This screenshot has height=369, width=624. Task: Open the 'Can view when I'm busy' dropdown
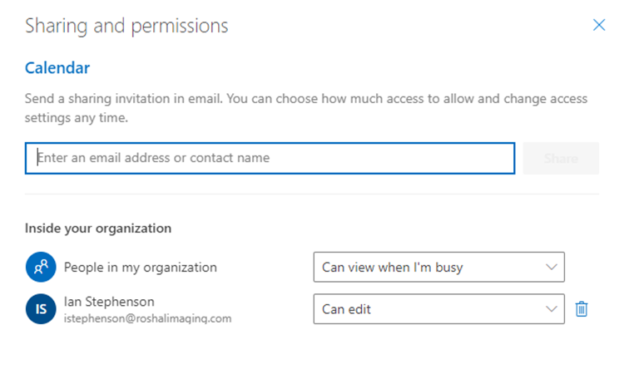438,268
